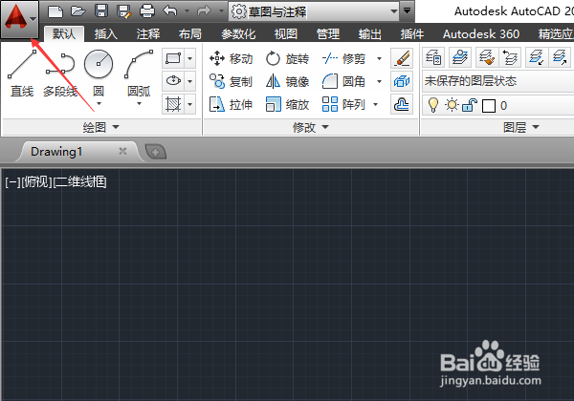The width and height of the screenshot is (574, 401).
Task: Undo the last action
Action: pyautogui.click(x=170, y=11)
